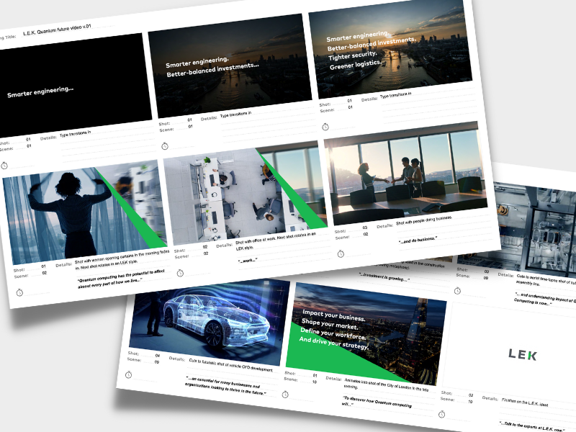576x432 pixels.
Task: Click timer icon under the business handshake frame
Action: tap(340, 253)
